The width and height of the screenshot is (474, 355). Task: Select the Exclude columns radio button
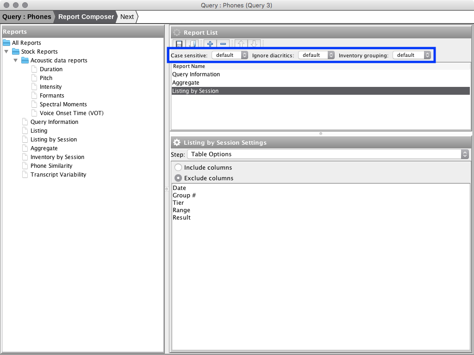[x=178, y=178]
